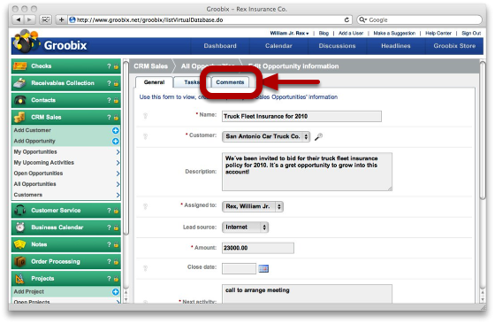Screen dimensions: 495x324
Task: Click the Receivables Collection cash register icon
Action: point(19,83)
